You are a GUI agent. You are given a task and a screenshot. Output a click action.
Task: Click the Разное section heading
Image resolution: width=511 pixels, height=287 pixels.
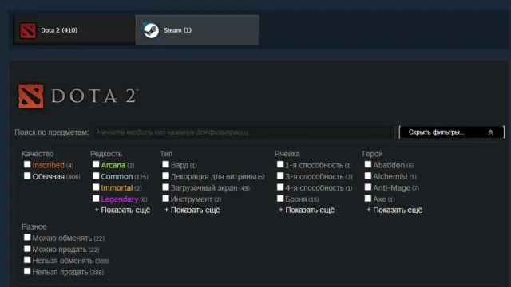34,226
